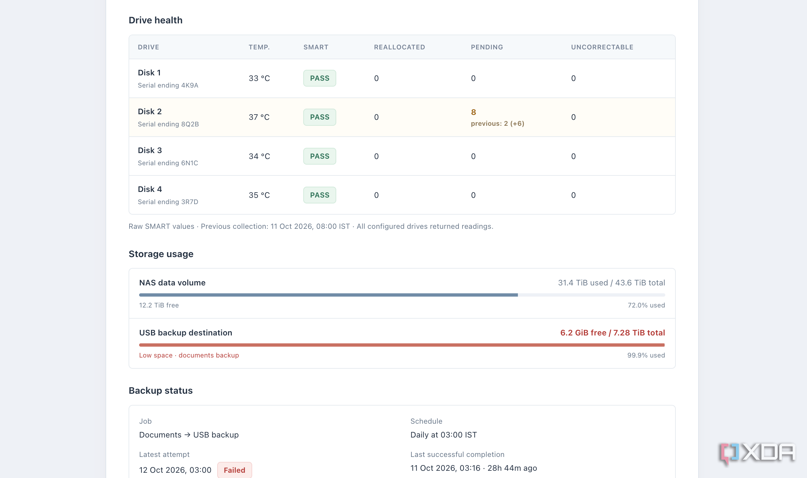Click Disk 2 pending count 8

point(473,112)
